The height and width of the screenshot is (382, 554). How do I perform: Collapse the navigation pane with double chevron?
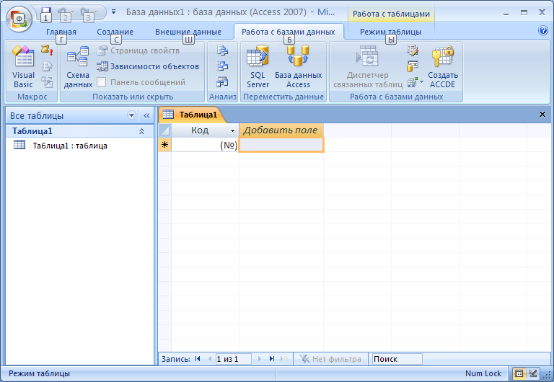click(x=146, y=115)
